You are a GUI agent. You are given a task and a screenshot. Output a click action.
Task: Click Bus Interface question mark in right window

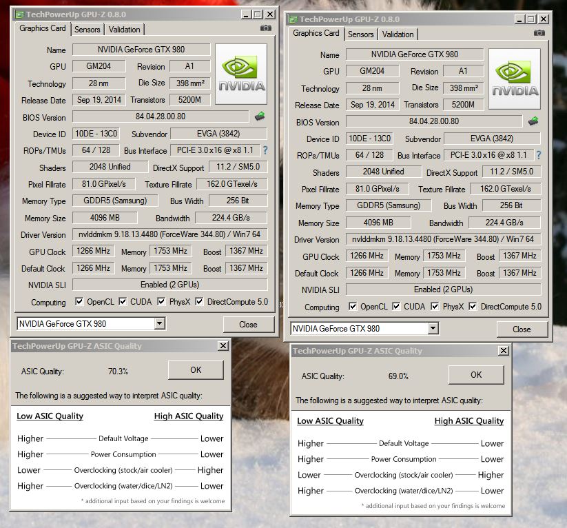point(539,155)
